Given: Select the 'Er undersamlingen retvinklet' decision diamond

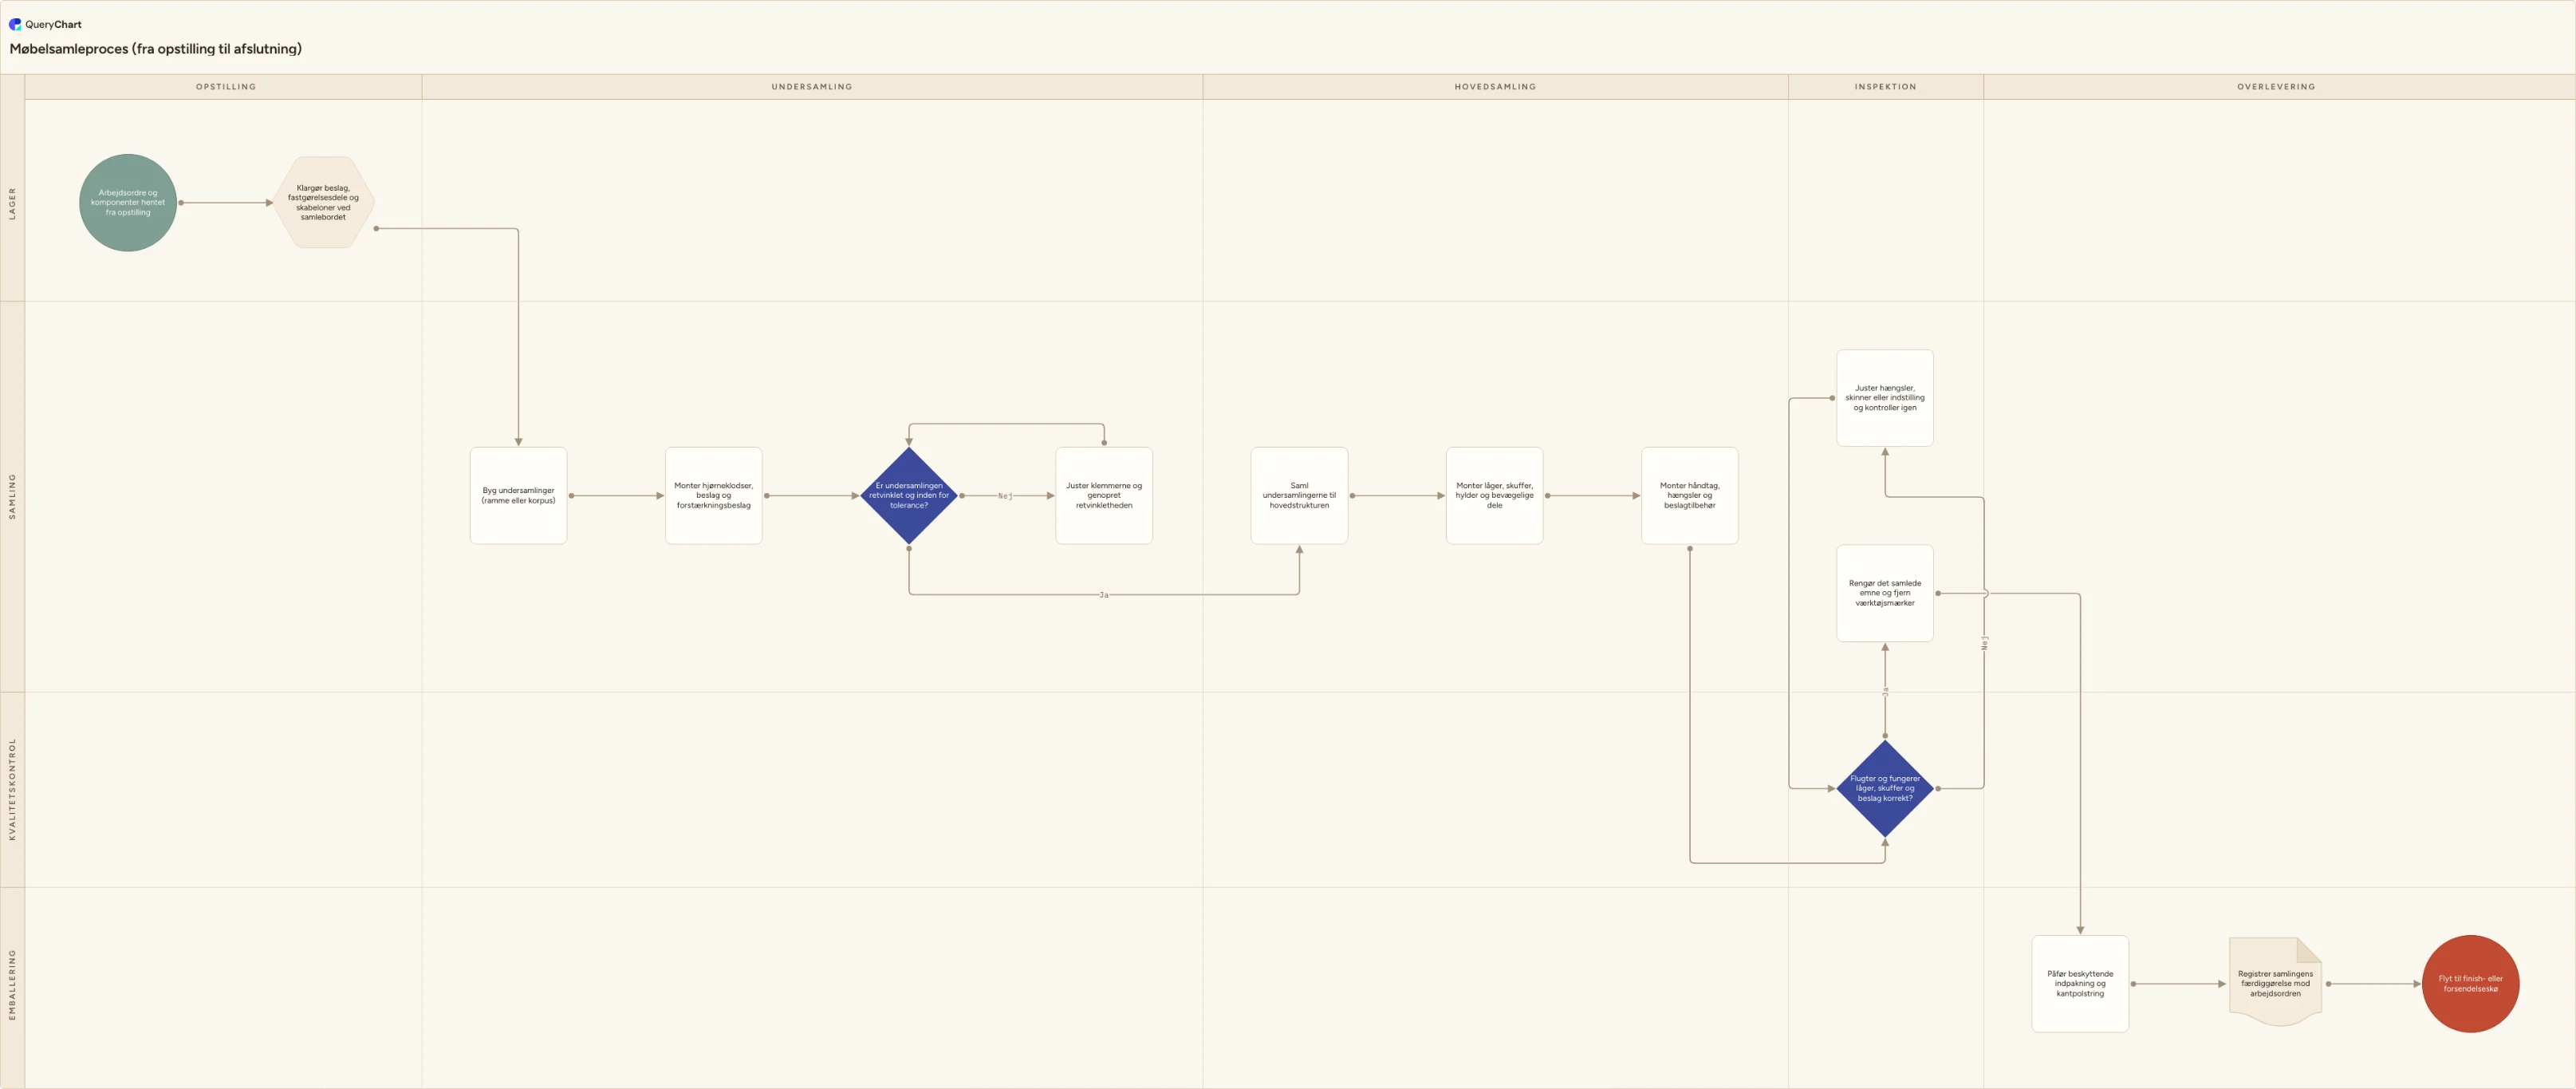Looking at the screenshot, I should (x=909, y=495).
